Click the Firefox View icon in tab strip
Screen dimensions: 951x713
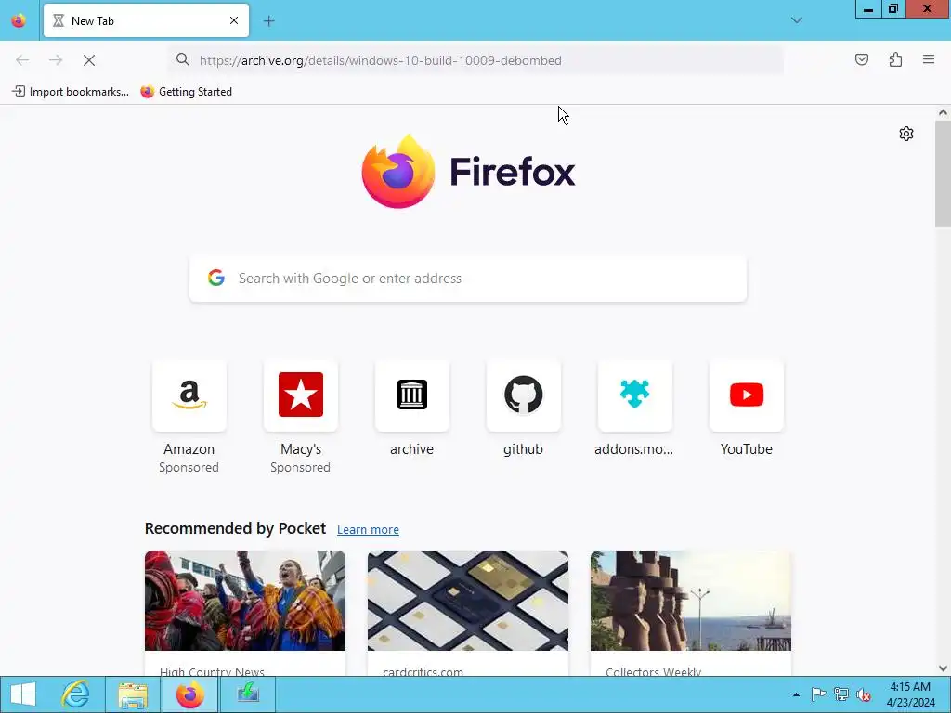pyautogui.click(x=19, y=20)
